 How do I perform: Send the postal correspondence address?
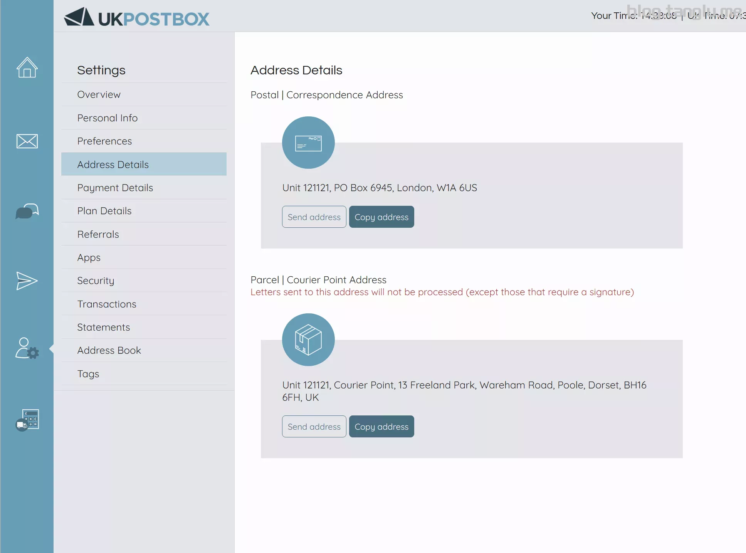tap(314, 217)
